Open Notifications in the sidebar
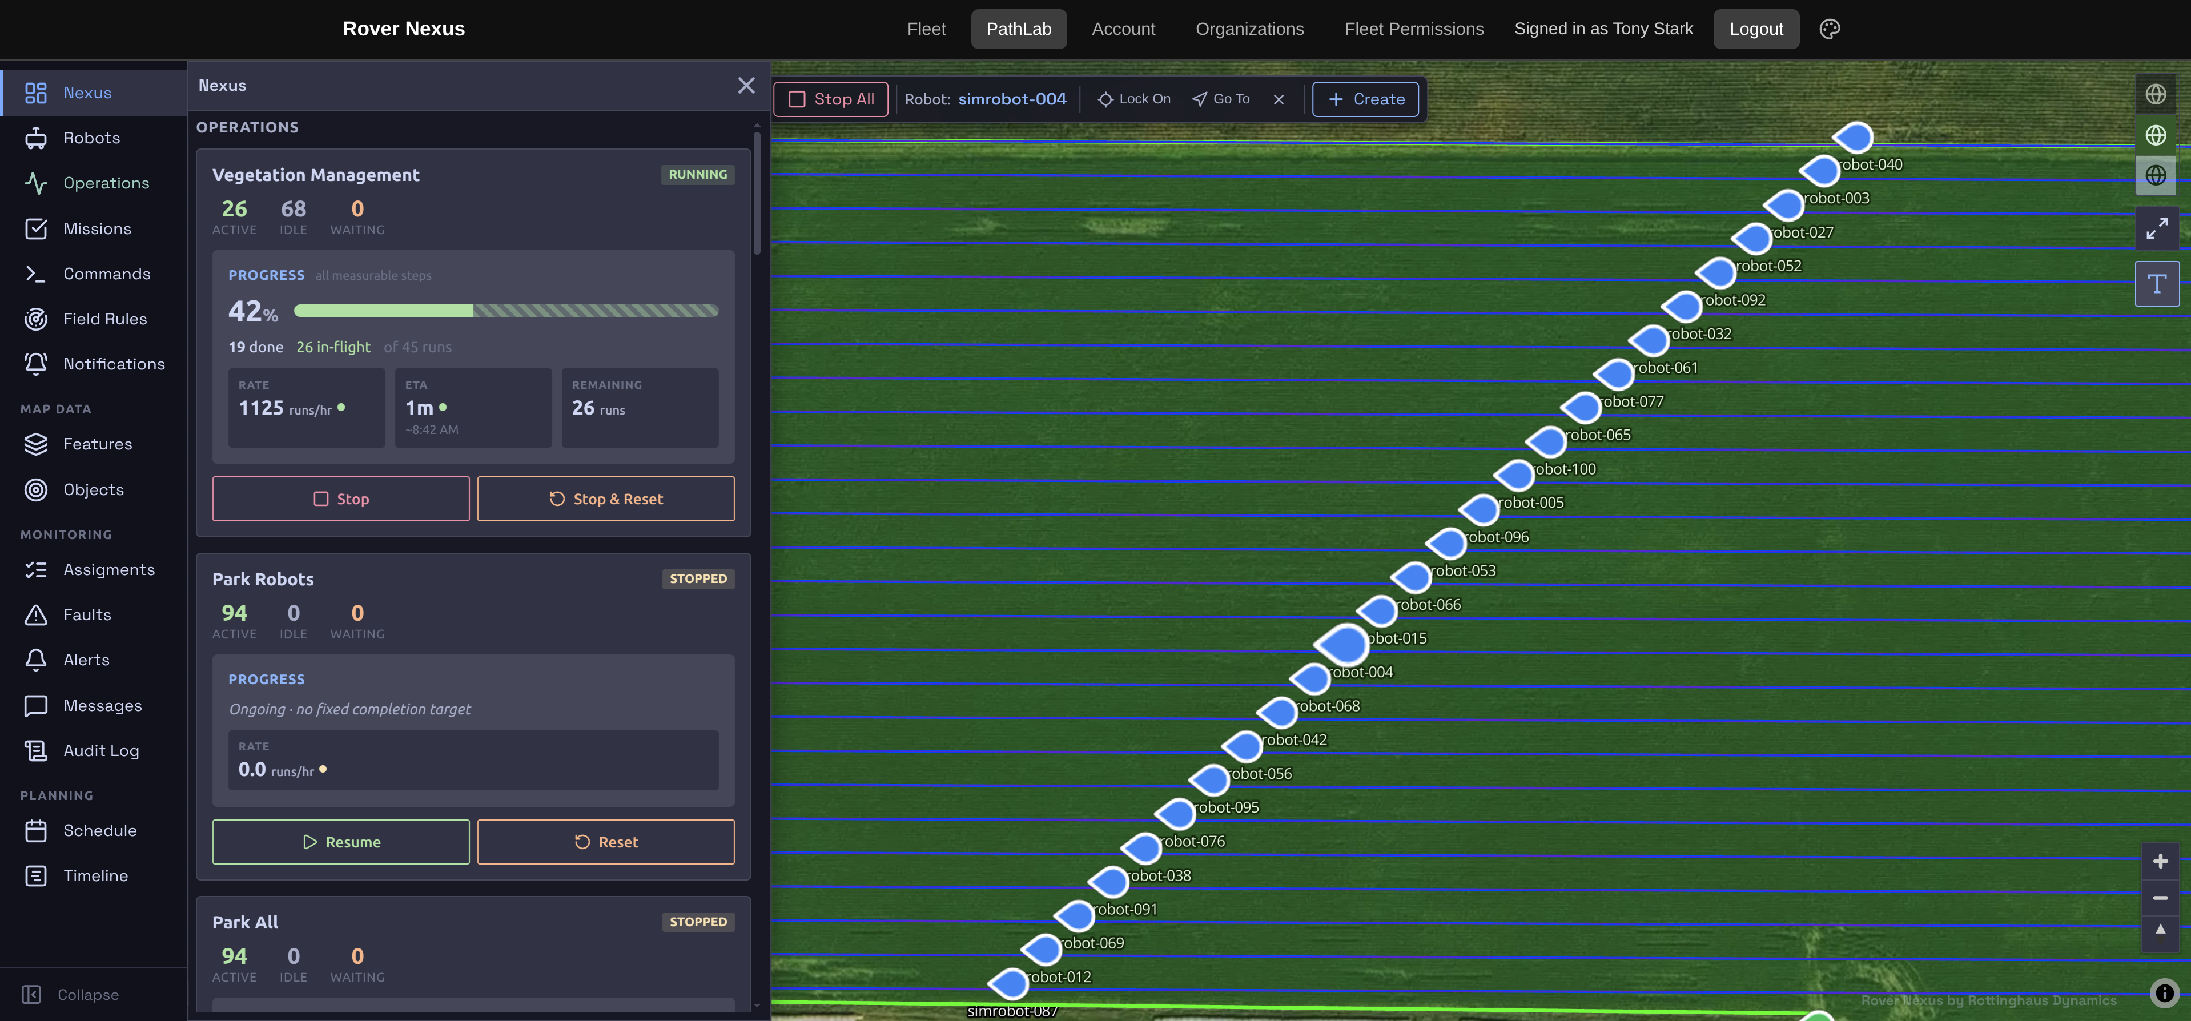Viewport: 2191px width, 1021px height. click(94, 364)
